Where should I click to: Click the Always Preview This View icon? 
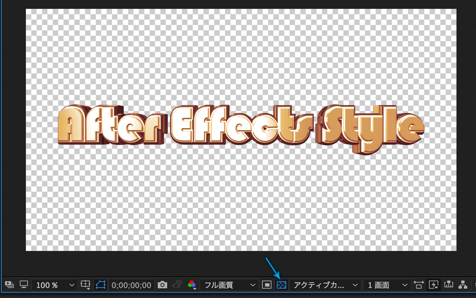[9, 285]
